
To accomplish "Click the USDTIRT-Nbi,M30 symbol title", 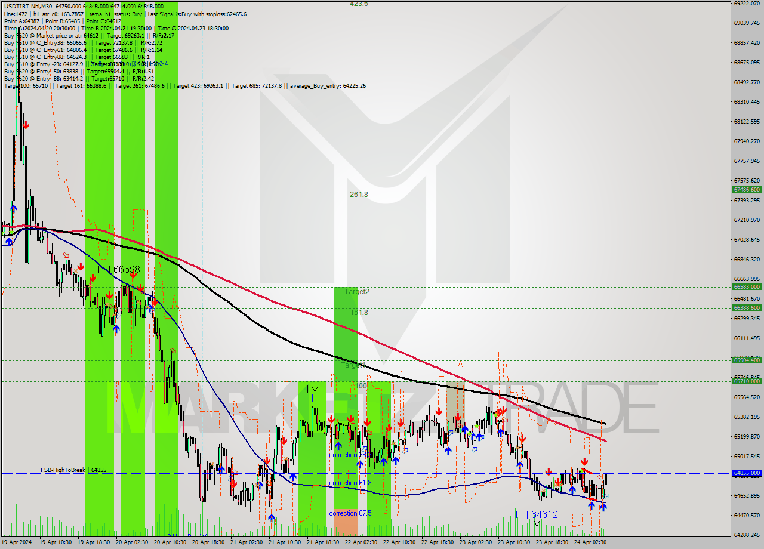I will (x=28, y=7).
